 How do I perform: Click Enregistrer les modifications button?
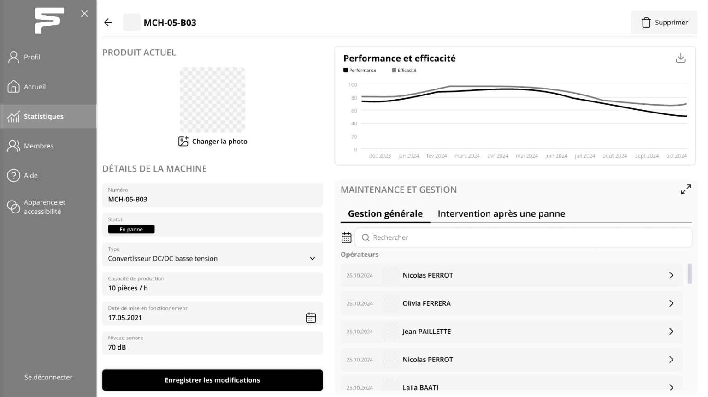[212, 380]
